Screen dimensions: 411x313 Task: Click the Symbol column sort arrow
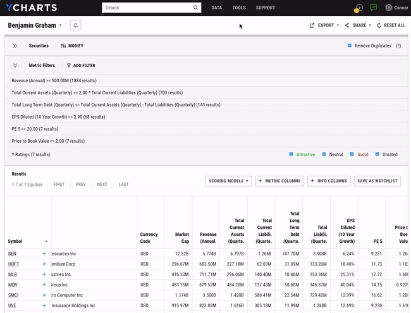tap(46, 242)
